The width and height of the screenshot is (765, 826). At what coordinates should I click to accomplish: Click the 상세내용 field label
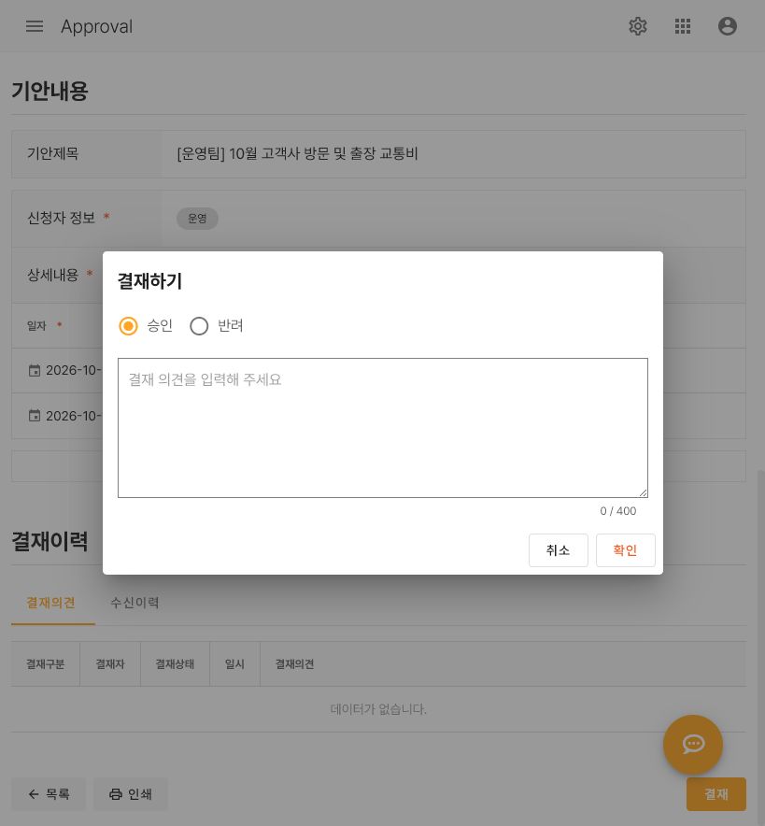point(52,275)
